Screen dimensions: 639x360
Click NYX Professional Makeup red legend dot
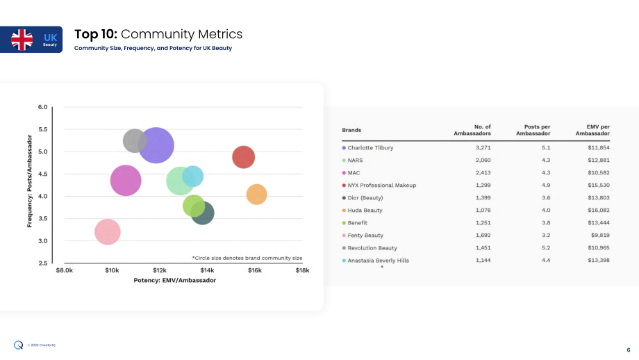tap(344, 186)
